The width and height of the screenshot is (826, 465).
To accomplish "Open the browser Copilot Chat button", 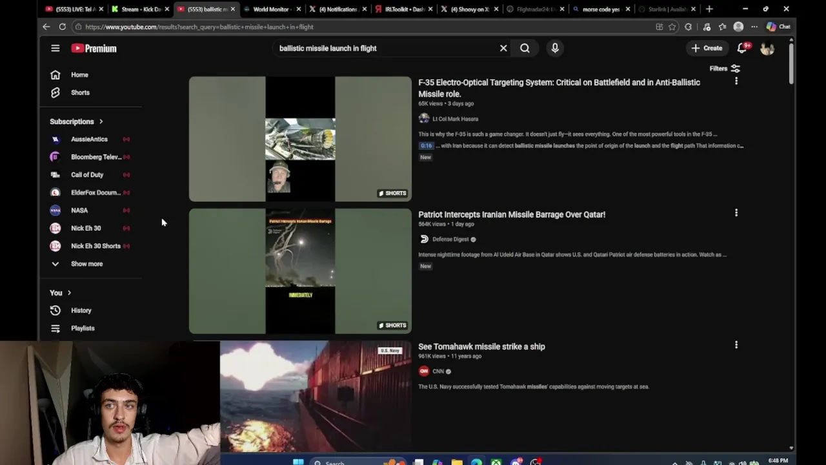I will (778, 27).
